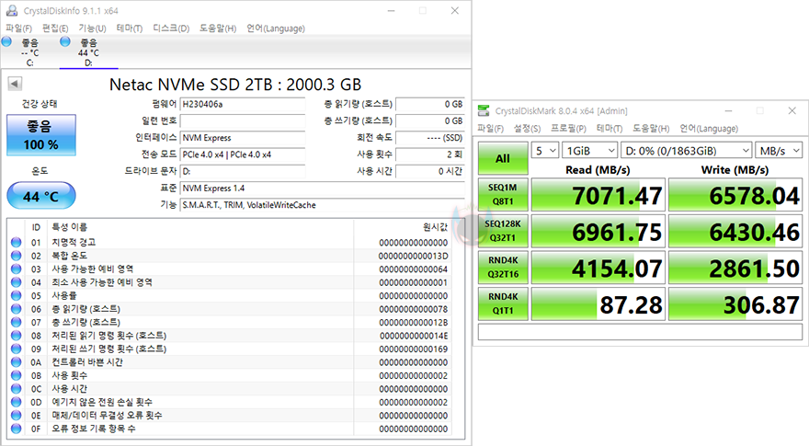Image resolution: width=809 pixels, height=446 pixels.
Task: Click SEQ1M write result bar 6578.04
Action: [x=735, y=195]
